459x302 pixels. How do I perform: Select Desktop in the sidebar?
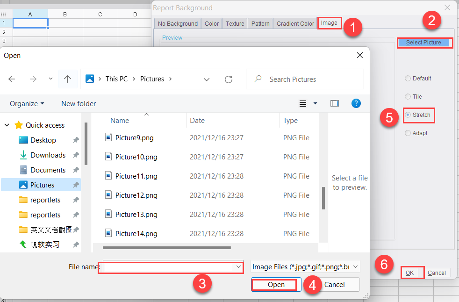pos(43,140)
